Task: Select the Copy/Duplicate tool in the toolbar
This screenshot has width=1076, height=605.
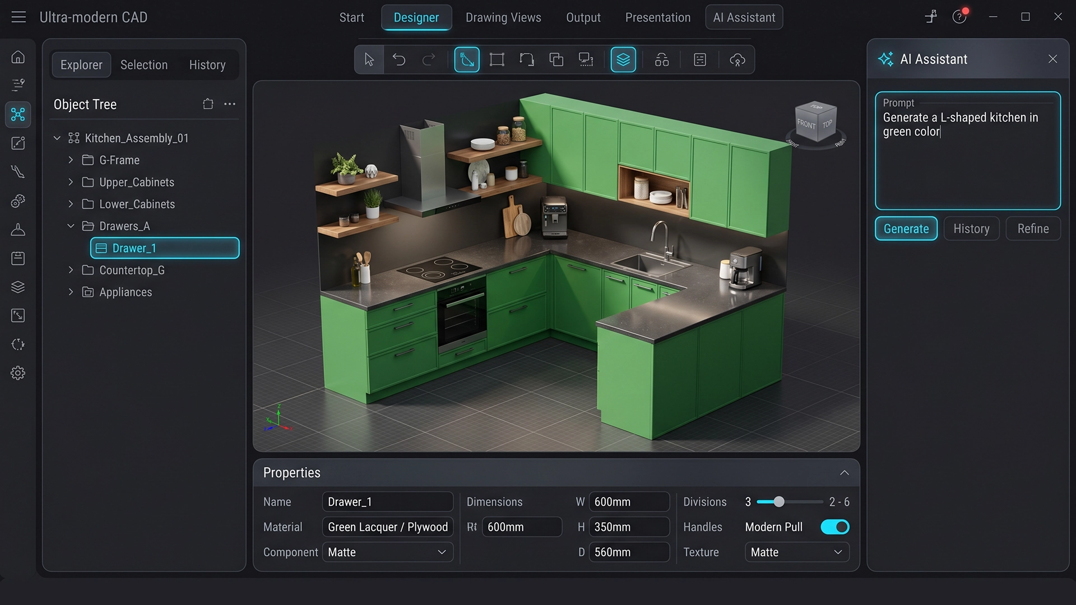Action: (x=556, y=59)
